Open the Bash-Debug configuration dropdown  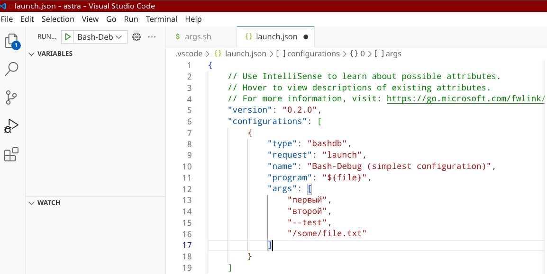[100, 36]
